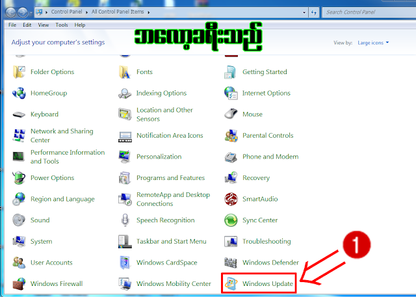The width and height of the screenshot is (416, 297).
Task: Open the Sync Center icon
Action: point(231,220)
